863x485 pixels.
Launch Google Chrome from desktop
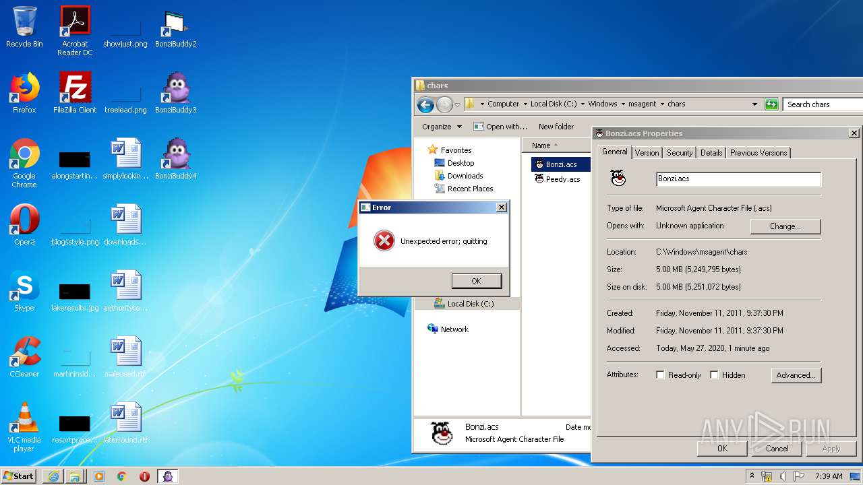pyautogui.click(x=24, y=163)
